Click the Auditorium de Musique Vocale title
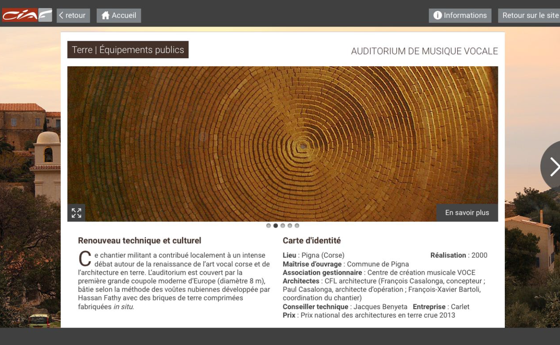This screenshot has height=345, width=560. tap(424, 51)
